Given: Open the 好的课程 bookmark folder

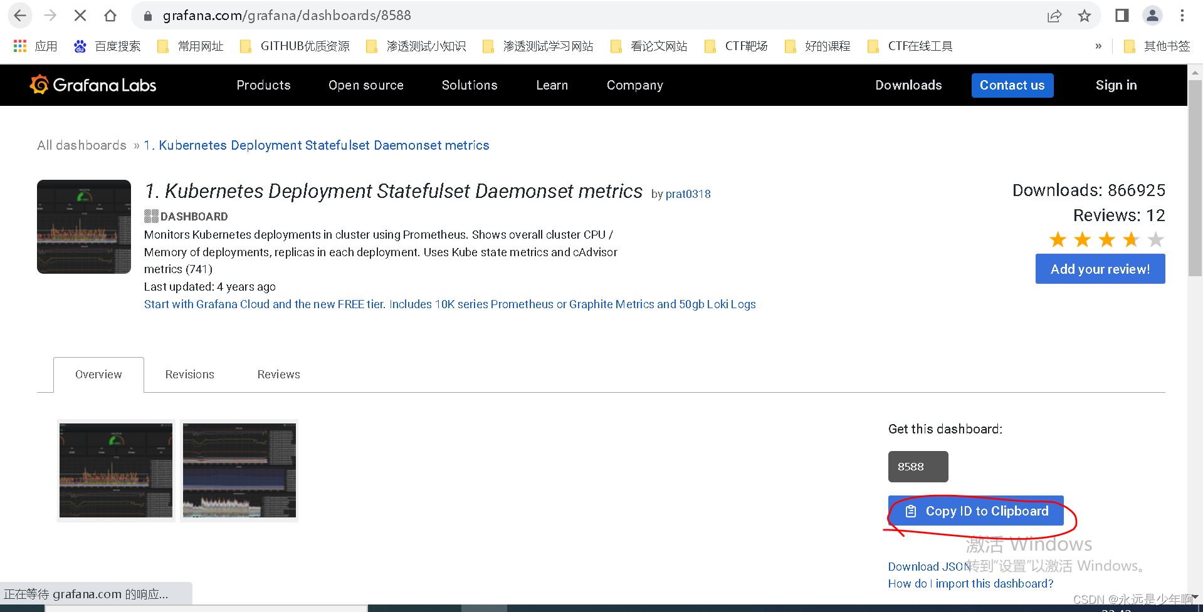Looking at the screenshot, I should pos(817,46).
